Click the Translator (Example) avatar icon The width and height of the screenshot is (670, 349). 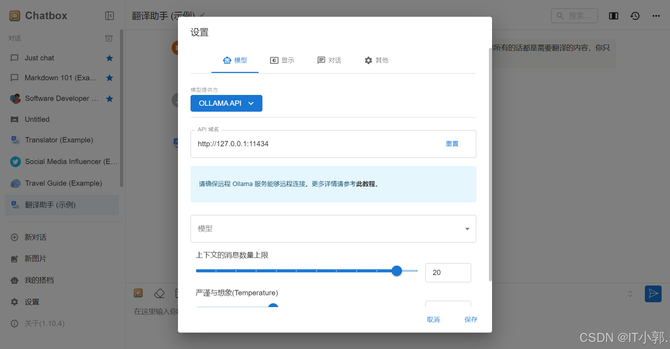tap(15, 140)
